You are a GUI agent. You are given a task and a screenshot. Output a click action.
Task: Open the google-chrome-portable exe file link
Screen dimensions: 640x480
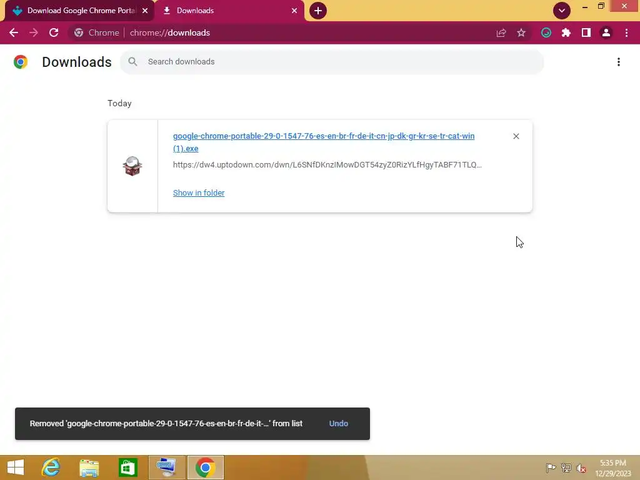coord(324,142)
